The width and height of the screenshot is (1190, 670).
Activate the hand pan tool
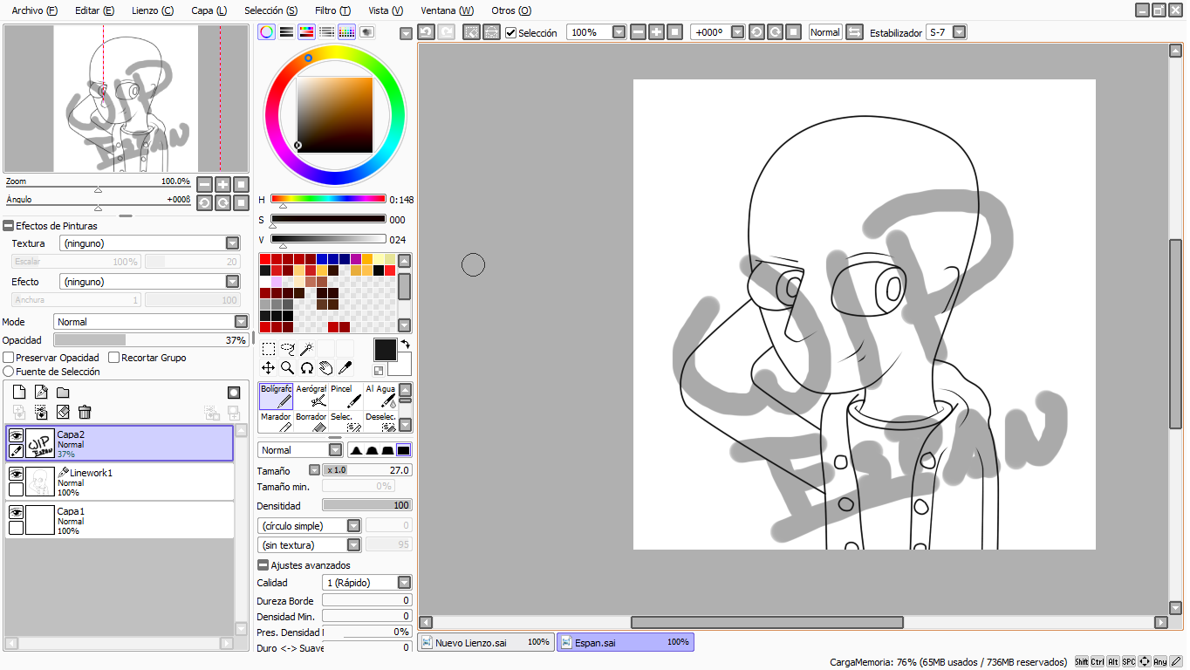tap(325, 368)
